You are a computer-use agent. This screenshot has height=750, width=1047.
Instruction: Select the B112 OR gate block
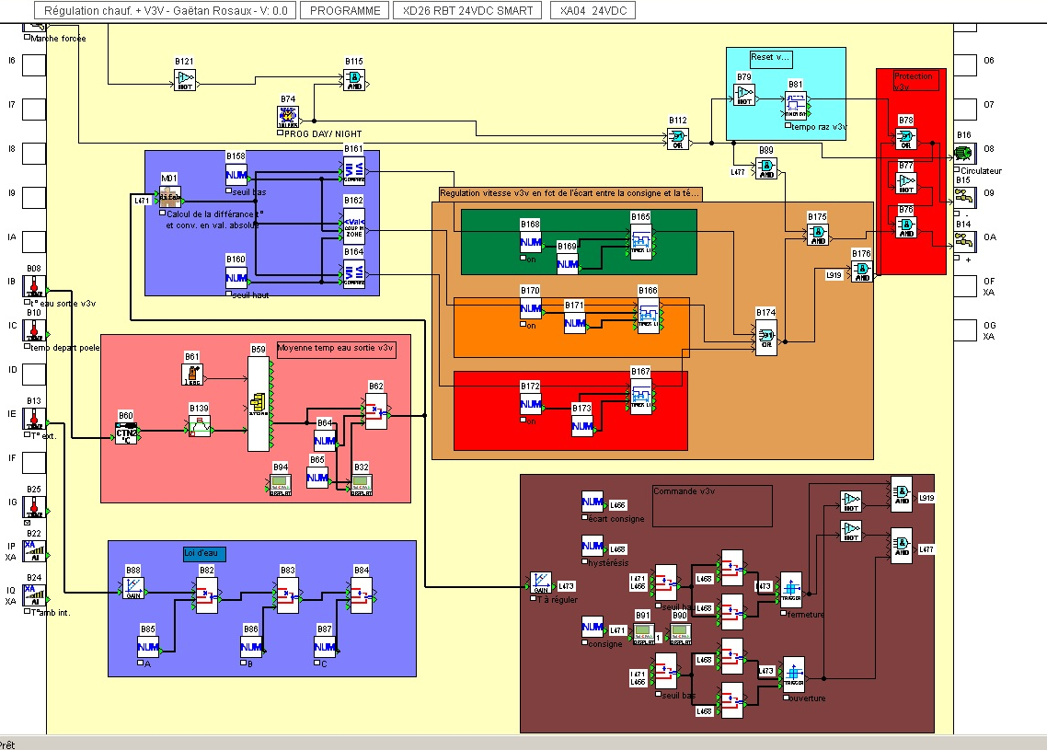[678, 138]
